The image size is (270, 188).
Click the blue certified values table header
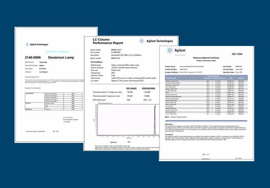tap(206, 77)
